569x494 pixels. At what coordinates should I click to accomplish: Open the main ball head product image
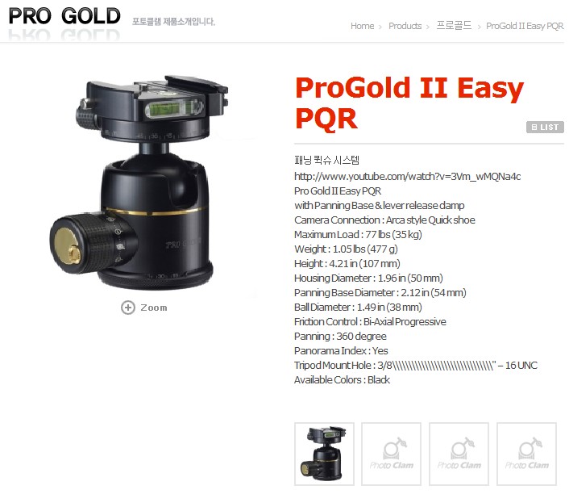(139, 182)
